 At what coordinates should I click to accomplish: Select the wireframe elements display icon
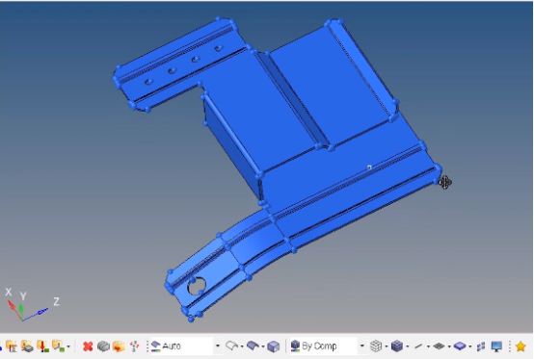click(x=376, y=346)
